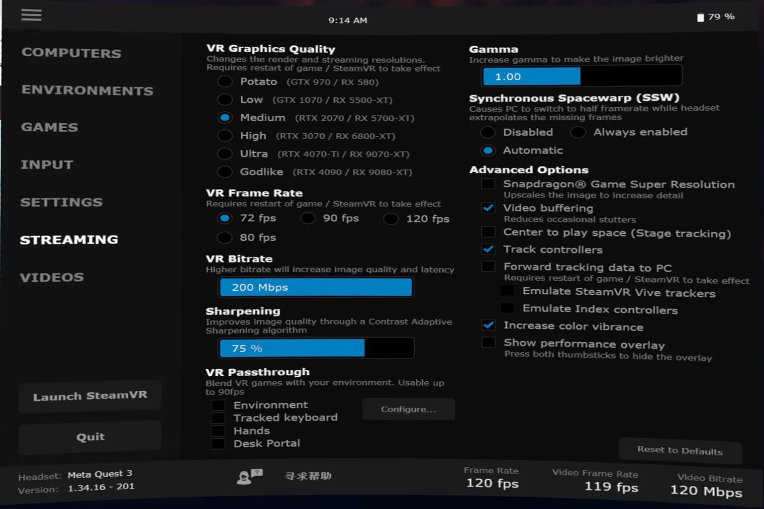Select Potato graphics quality
Viewport: 764px width, 509px height.
(225, 82)
